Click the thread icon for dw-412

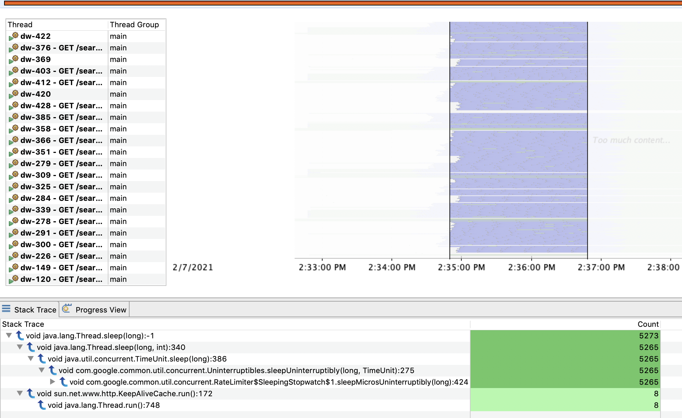[x=14, y=82]
